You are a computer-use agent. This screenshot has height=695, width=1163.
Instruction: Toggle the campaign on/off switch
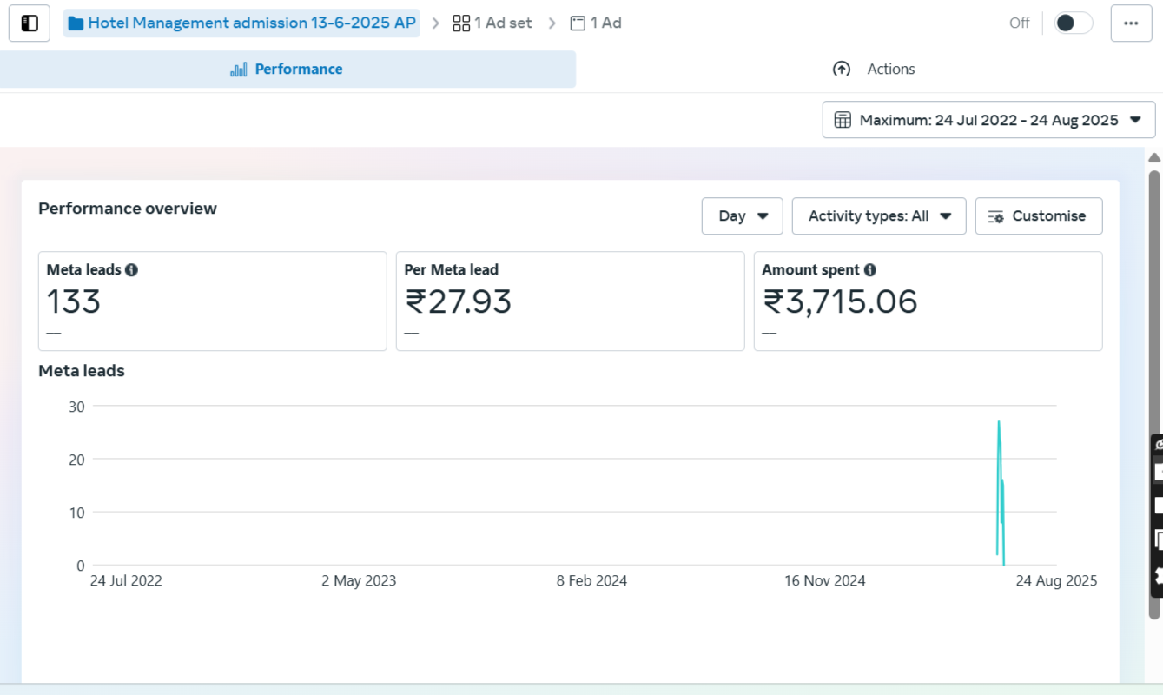[1072, 23]
